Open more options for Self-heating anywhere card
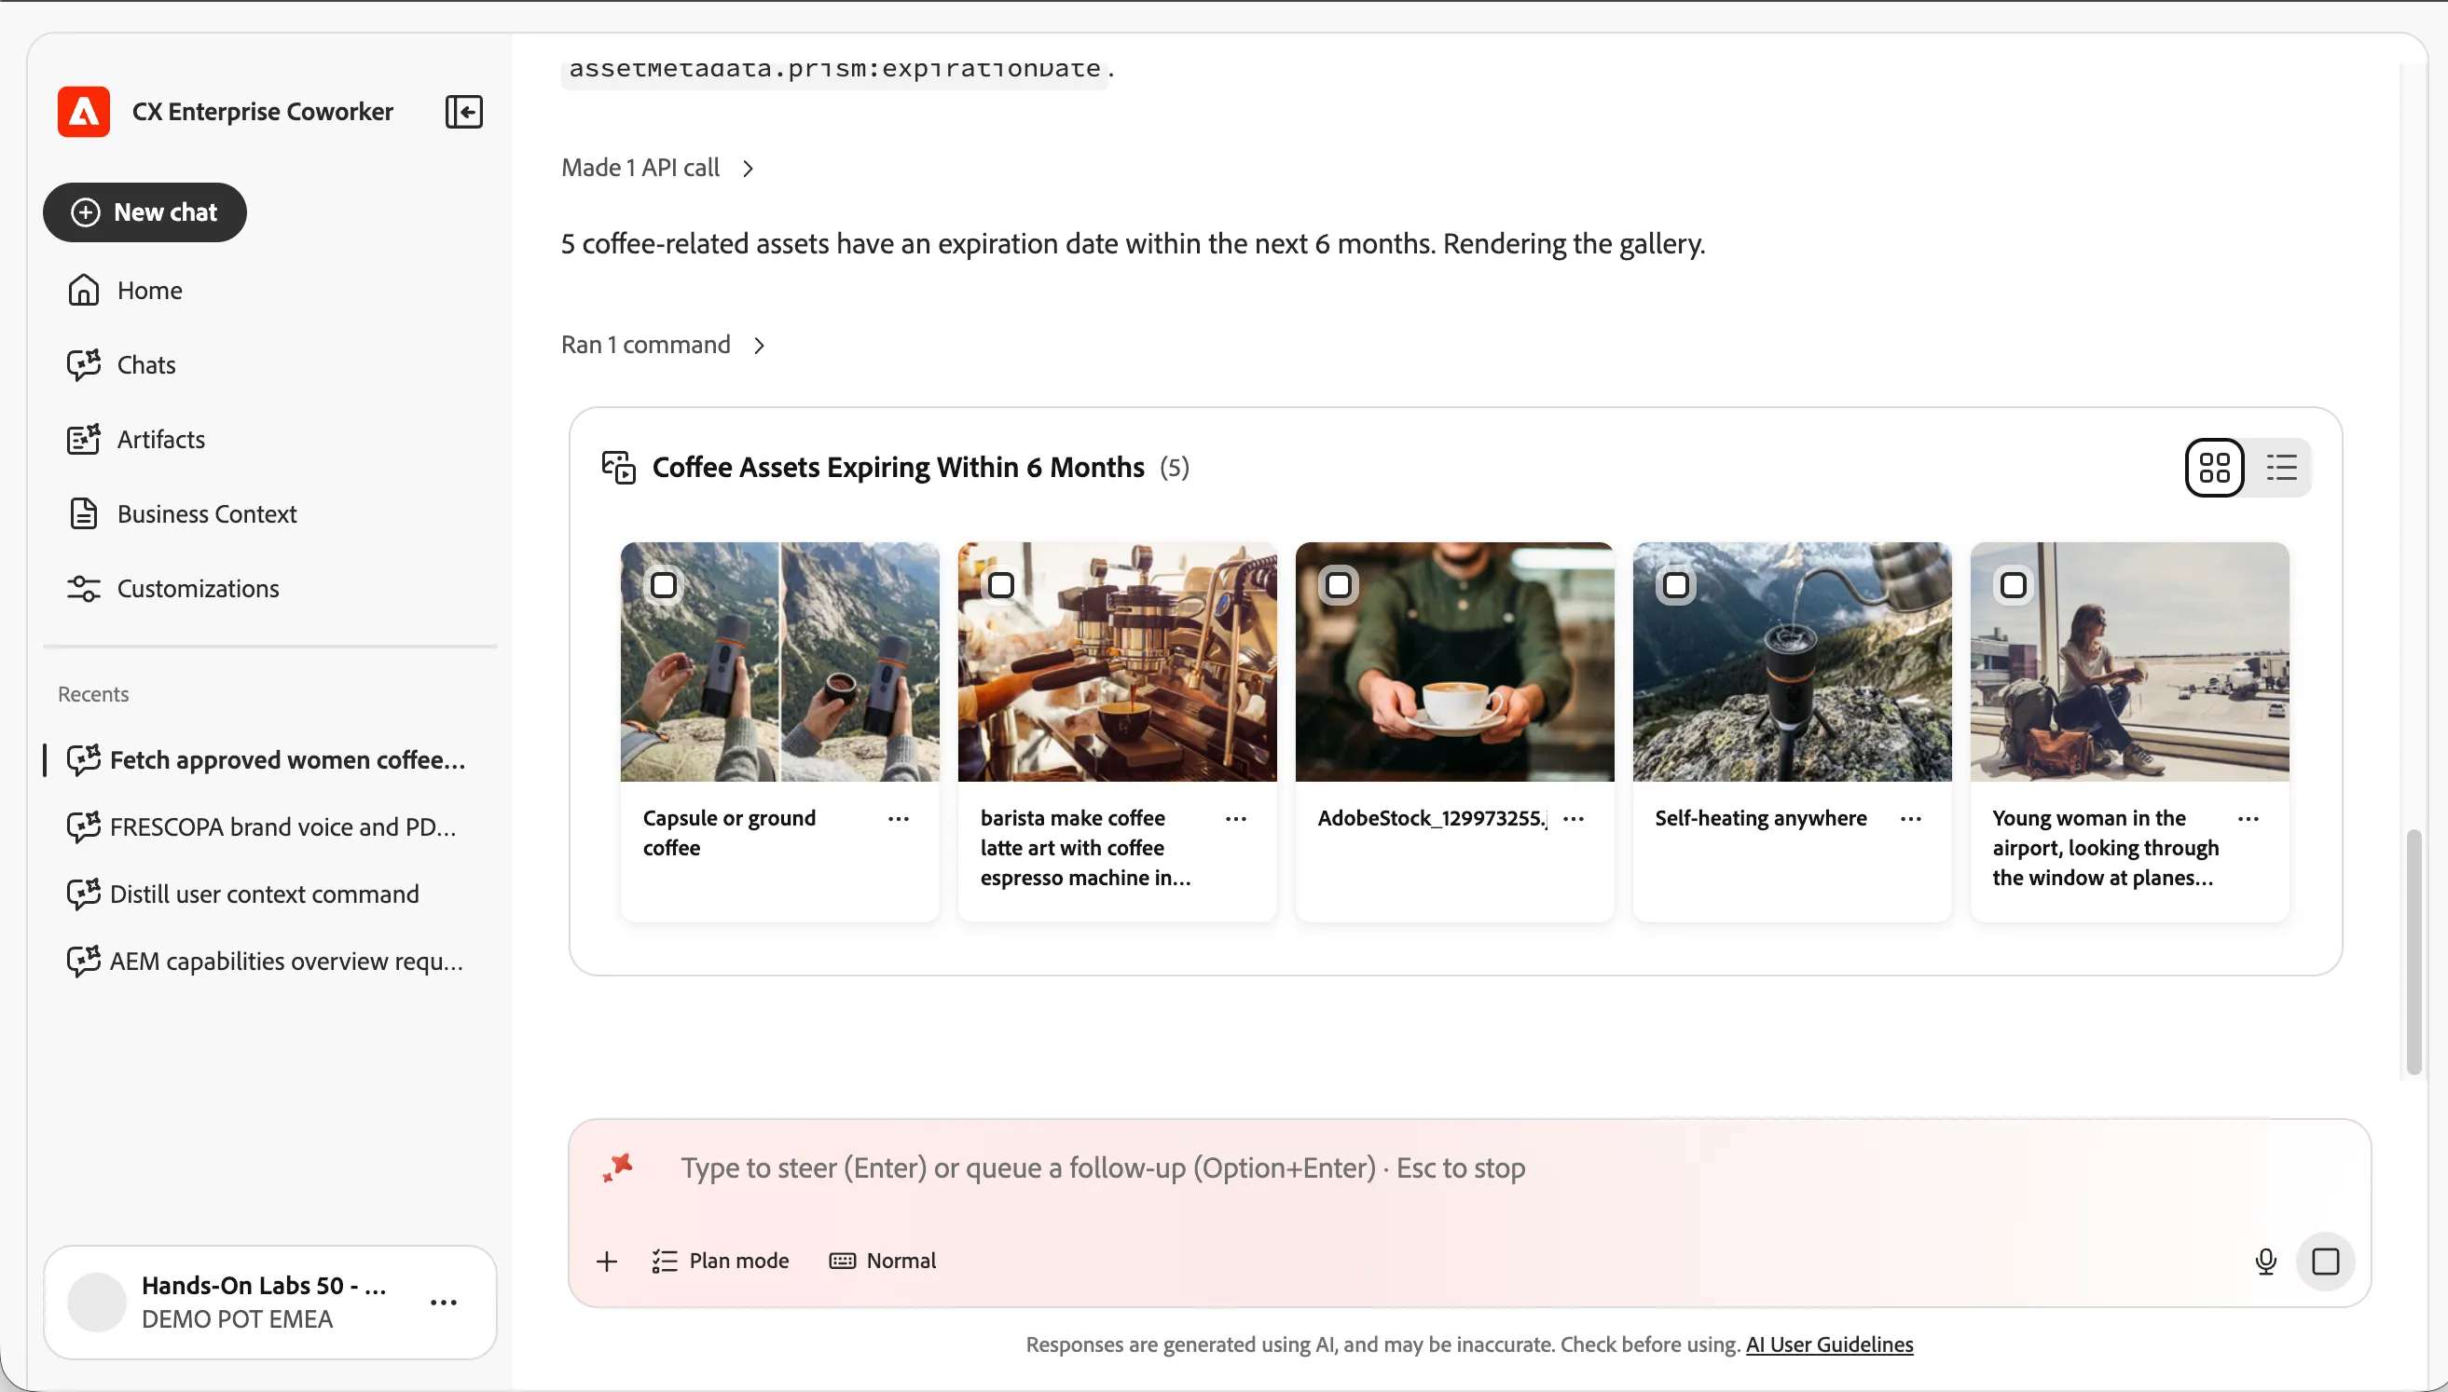Screen dimensions: 2448x1392 tap(1911, 818)
